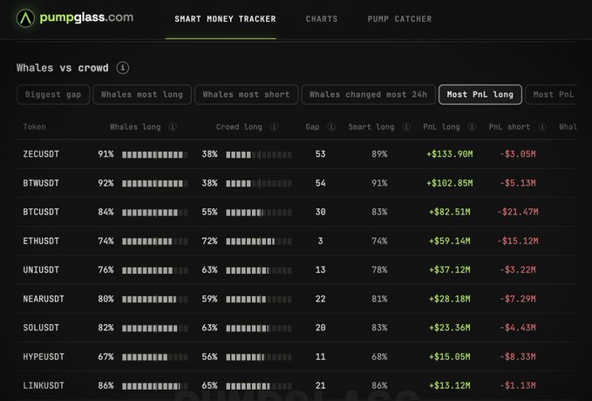The height and width of the screenshot is (401, 592).
Task: Select Whales changed most 24h filter
Action: [368, 94]
